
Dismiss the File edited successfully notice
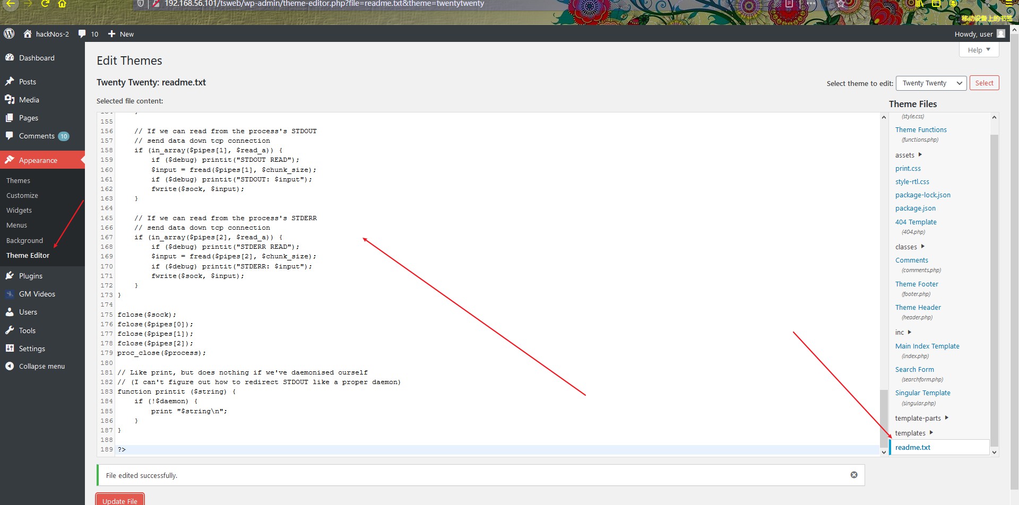(x=854, y=475)
